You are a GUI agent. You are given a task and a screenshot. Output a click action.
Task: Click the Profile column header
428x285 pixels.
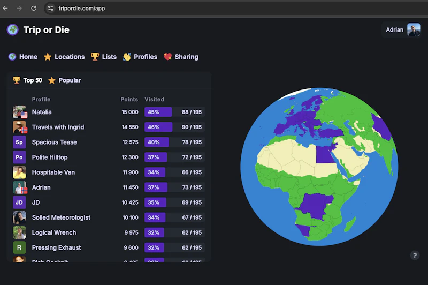coord(41,100)
